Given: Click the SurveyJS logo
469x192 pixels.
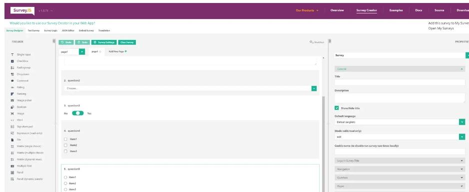Looking at the screenshot, I should [x=22, y=11].
